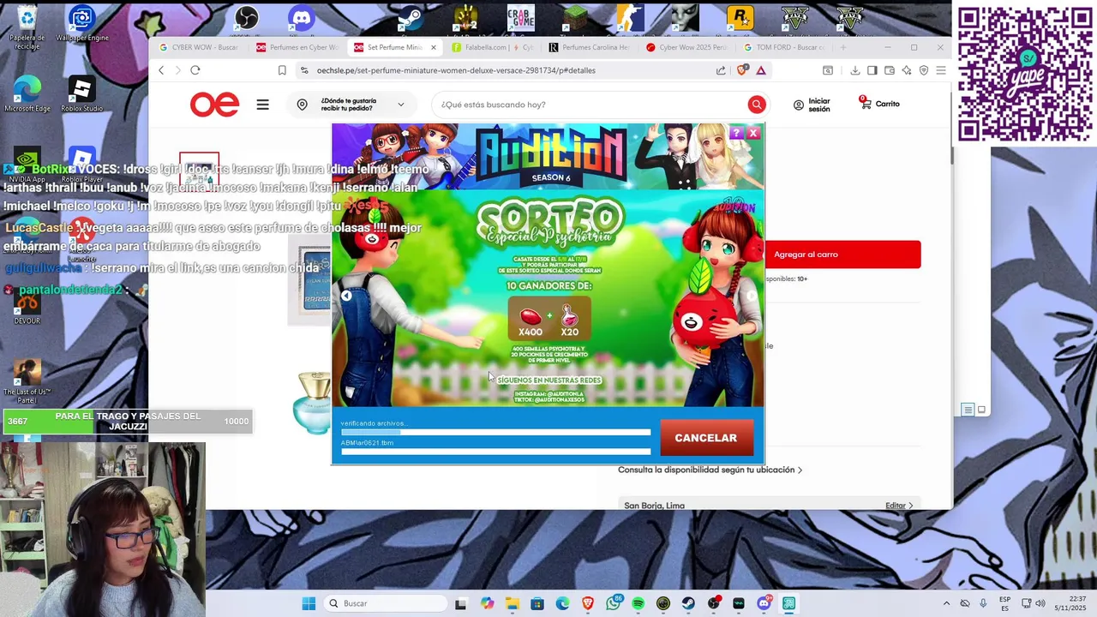Open the Discord desktop shortcut
This screenshot has height=617, width=1097.
point(302,18)
